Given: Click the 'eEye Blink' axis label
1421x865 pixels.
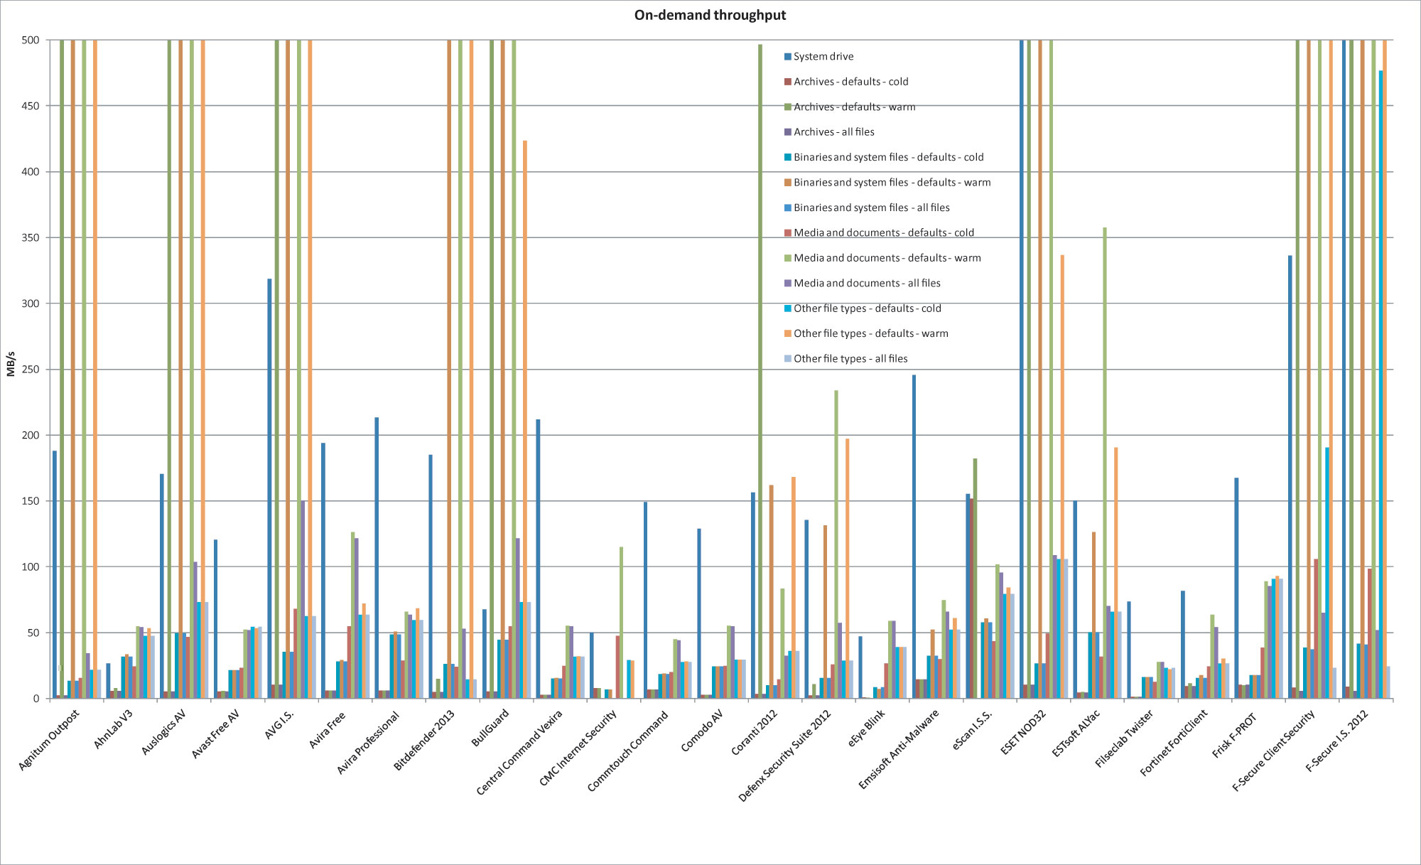Looking at the screenshot, I should click(x=867, y=727).
